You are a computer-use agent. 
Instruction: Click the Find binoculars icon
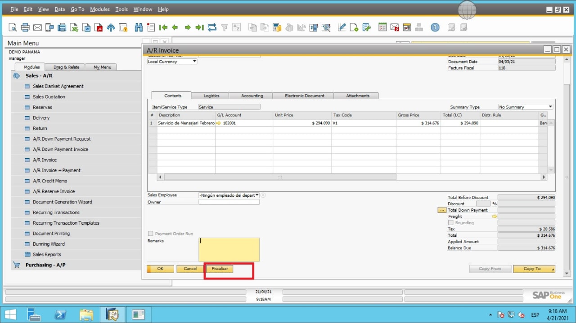tap(138, 27)
